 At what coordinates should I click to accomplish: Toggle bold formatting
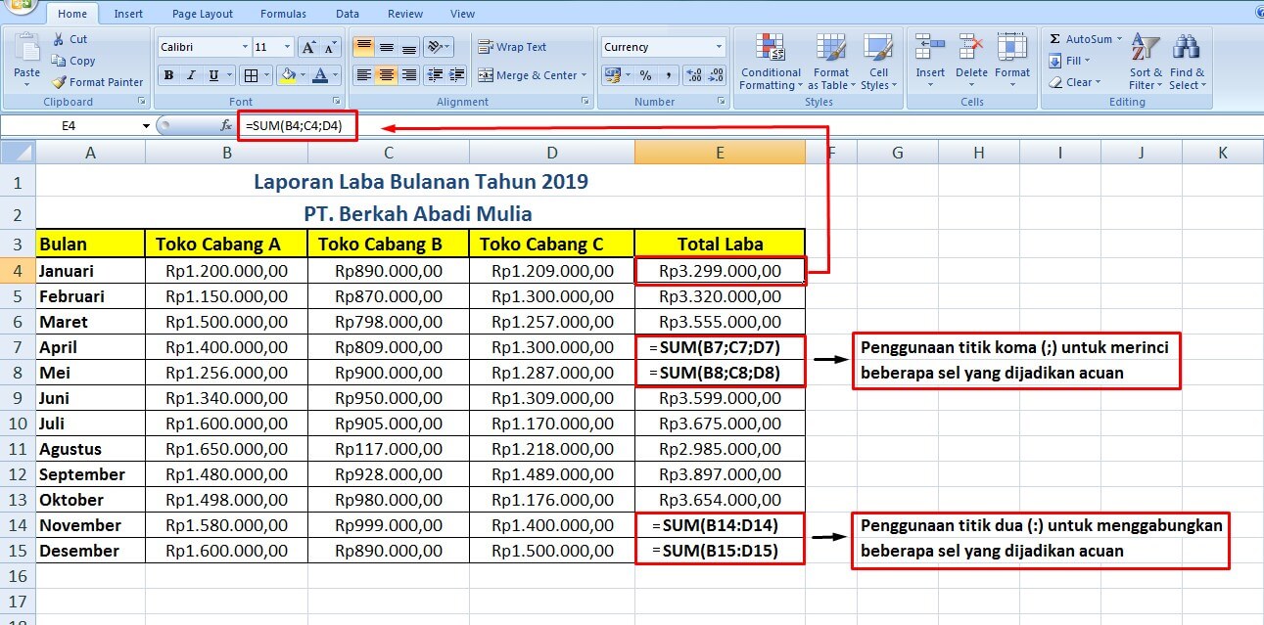coord(168,74)
